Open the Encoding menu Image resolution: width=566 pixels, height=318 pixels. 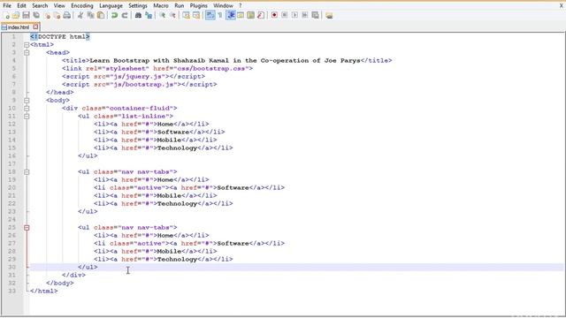[82, 5]
